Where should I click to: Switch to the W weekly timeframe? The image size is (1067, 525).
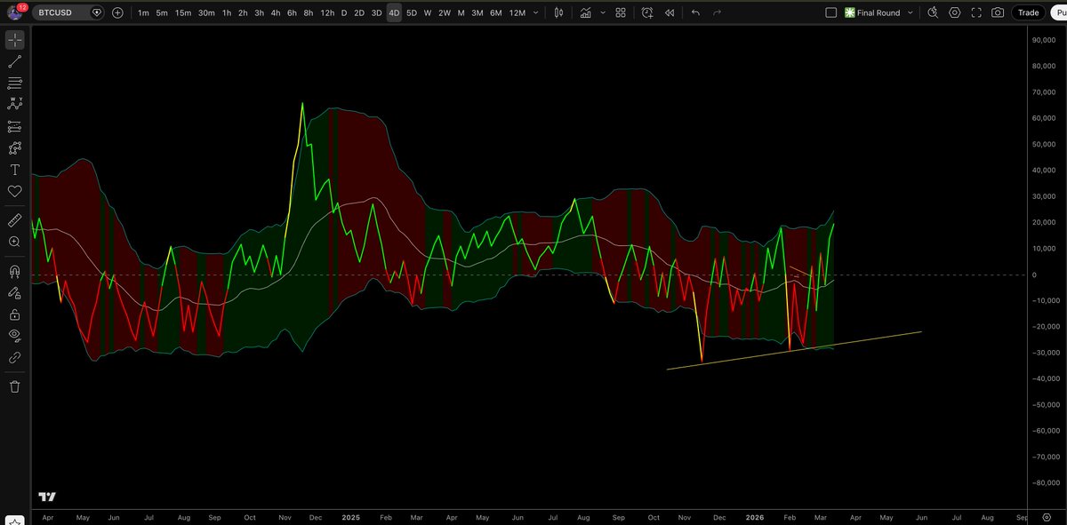[428, 12]
